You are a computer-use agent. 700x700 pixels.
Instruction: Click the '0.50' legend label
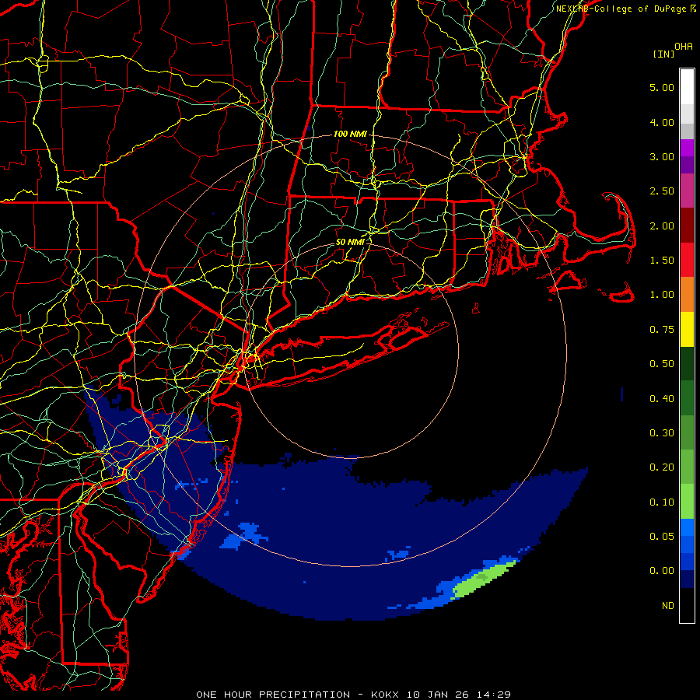(x=662, y=364)
